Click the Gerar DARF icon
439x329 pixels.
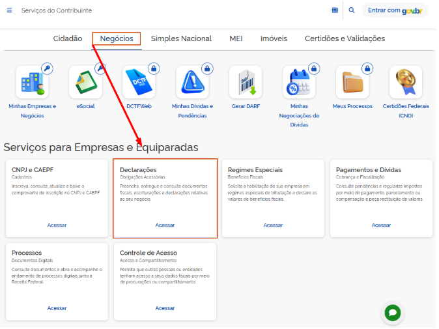(246, 83)
